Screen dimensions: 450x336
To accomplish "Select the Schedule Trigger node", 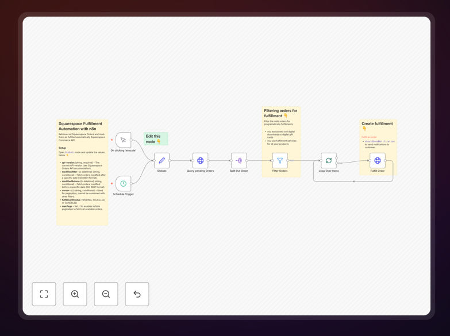I will point(124,183).
